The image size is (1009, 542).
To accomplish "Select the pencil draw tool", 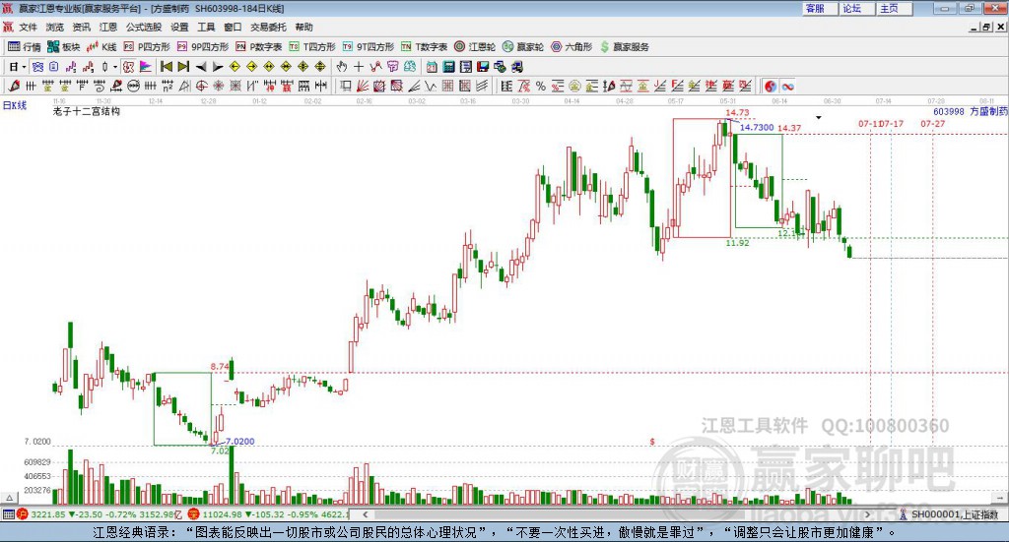I will pos(14,86).
